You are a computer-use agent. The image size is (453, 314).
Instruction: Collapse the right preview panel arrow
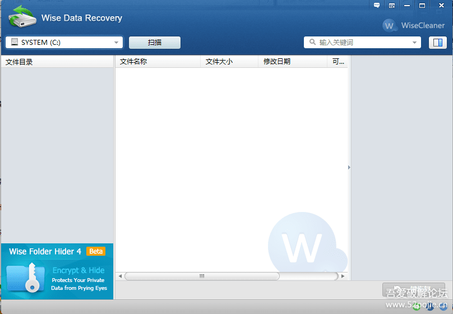[x=349, y=167]
